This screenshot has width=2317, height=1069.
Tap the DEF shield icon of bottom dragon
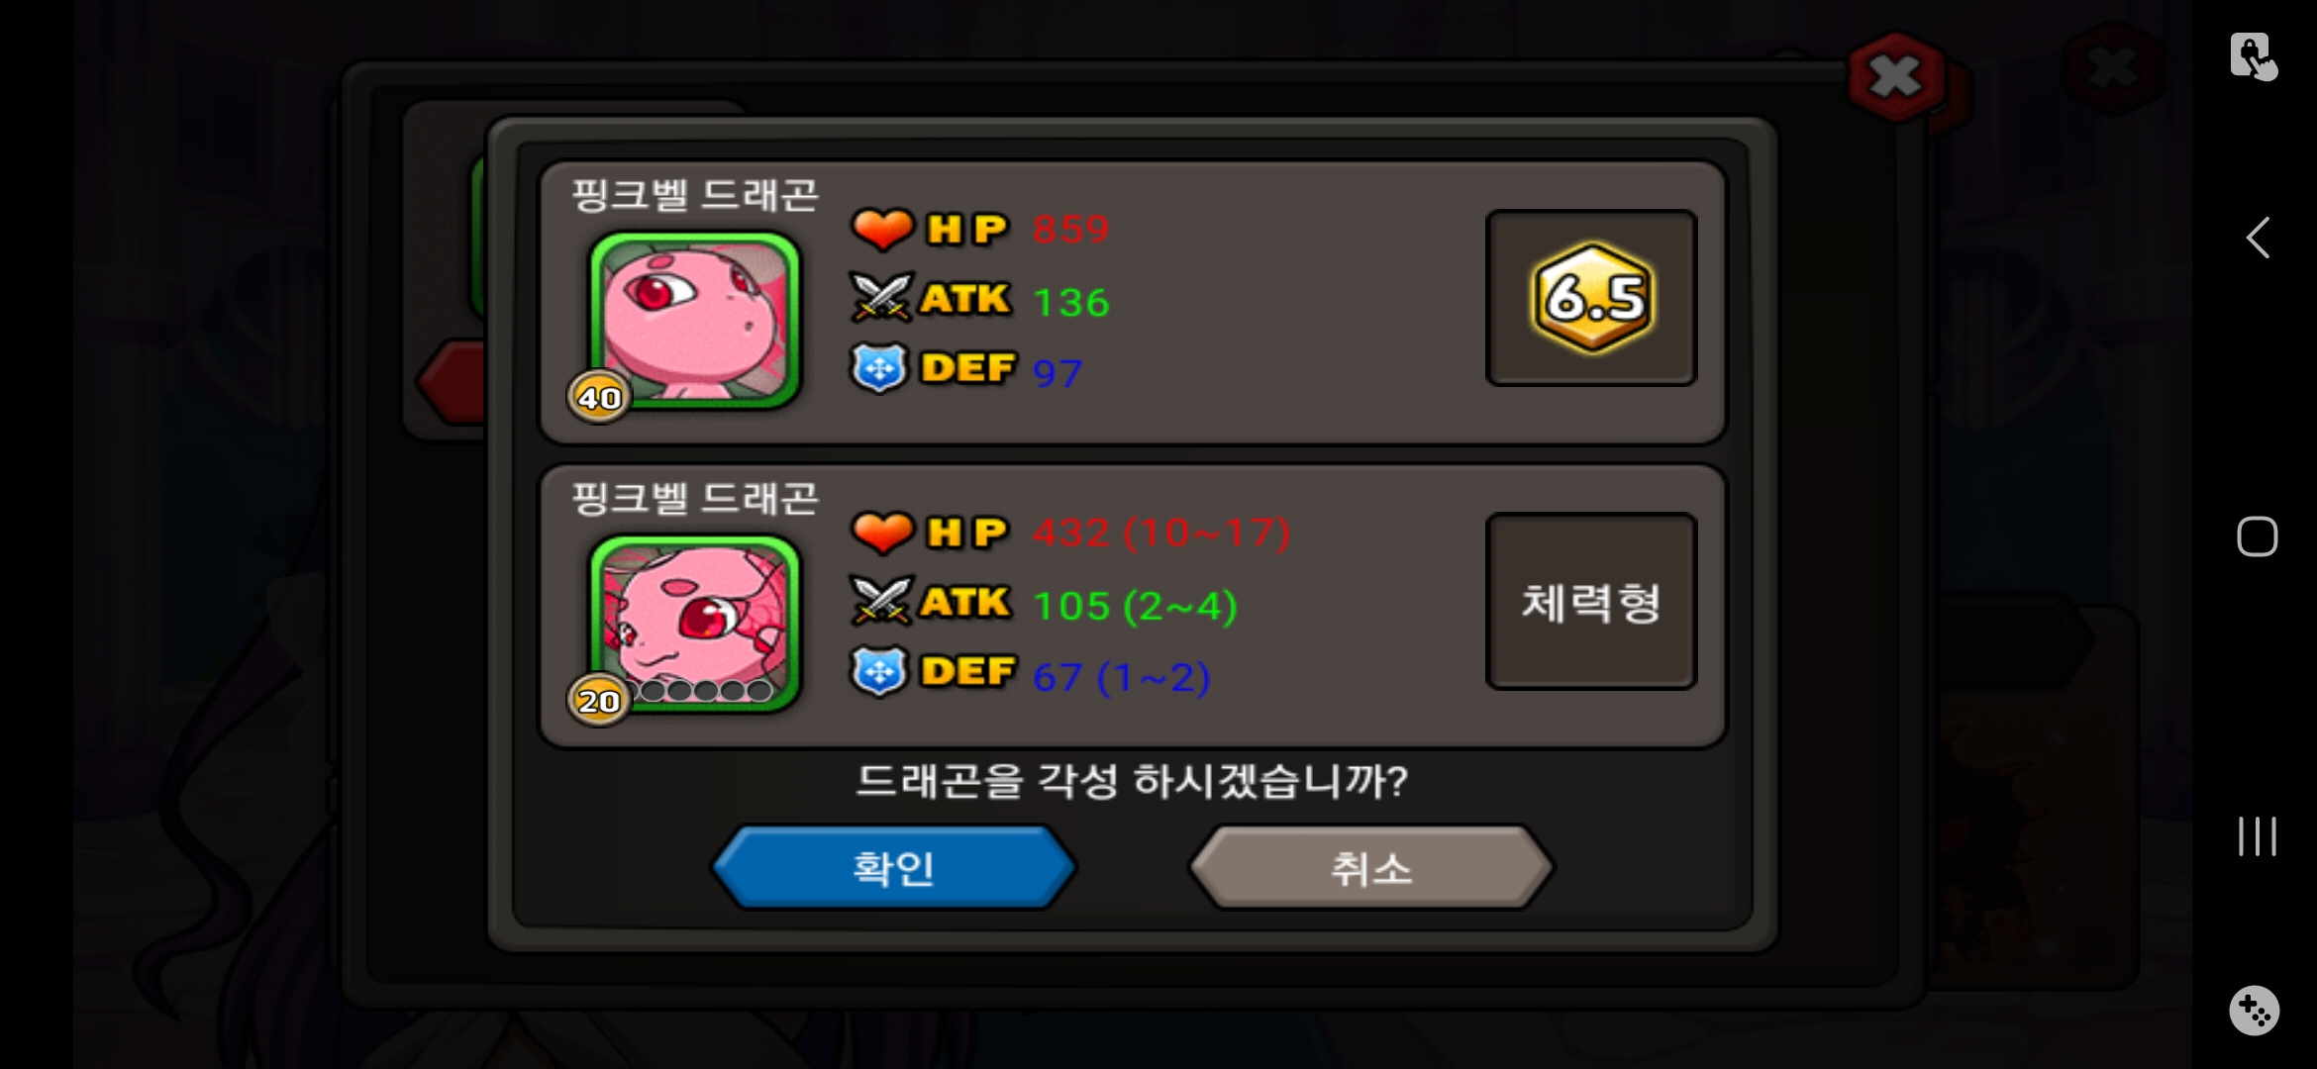(x=879, y=671)
